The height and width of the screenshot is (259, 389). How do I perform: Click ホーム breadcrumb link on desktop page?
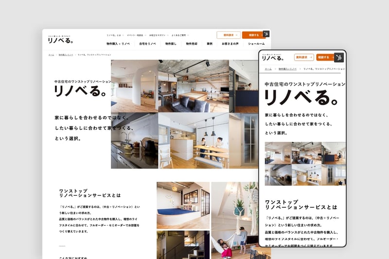pyautogui.click(x=51, y=55)
